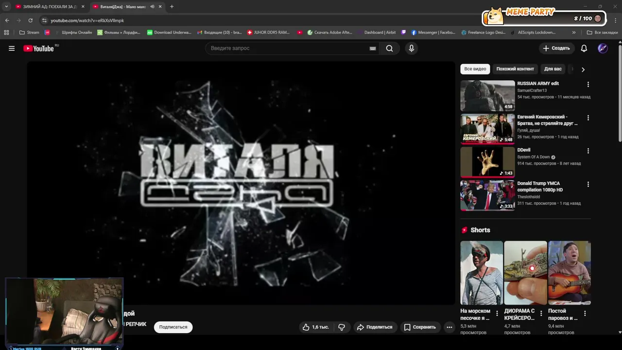Select the Для вас filter chip

pos(553,69)
